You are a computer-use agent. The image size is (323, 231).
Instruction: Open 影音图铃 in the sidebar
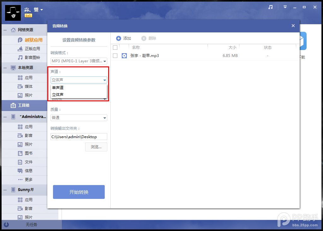(32, 58)
